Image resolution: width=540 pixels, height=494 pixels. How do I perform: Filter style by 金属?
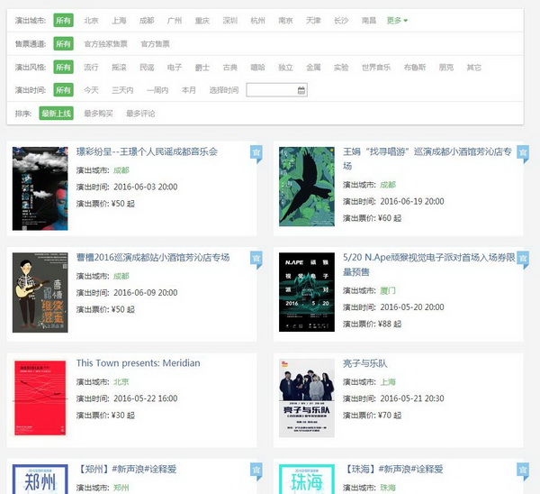click(313, 67)
